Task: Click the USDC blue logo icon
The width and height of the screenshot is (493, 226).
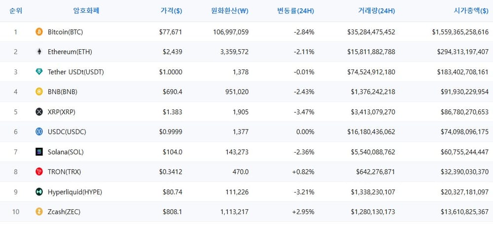Action: coord(39,132)
